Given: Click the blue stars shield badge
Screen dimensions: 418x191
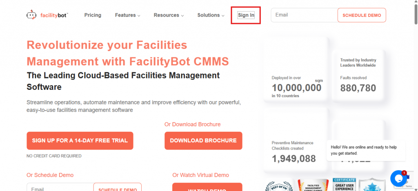Looking at the screenshot, I should pos(372,185).
